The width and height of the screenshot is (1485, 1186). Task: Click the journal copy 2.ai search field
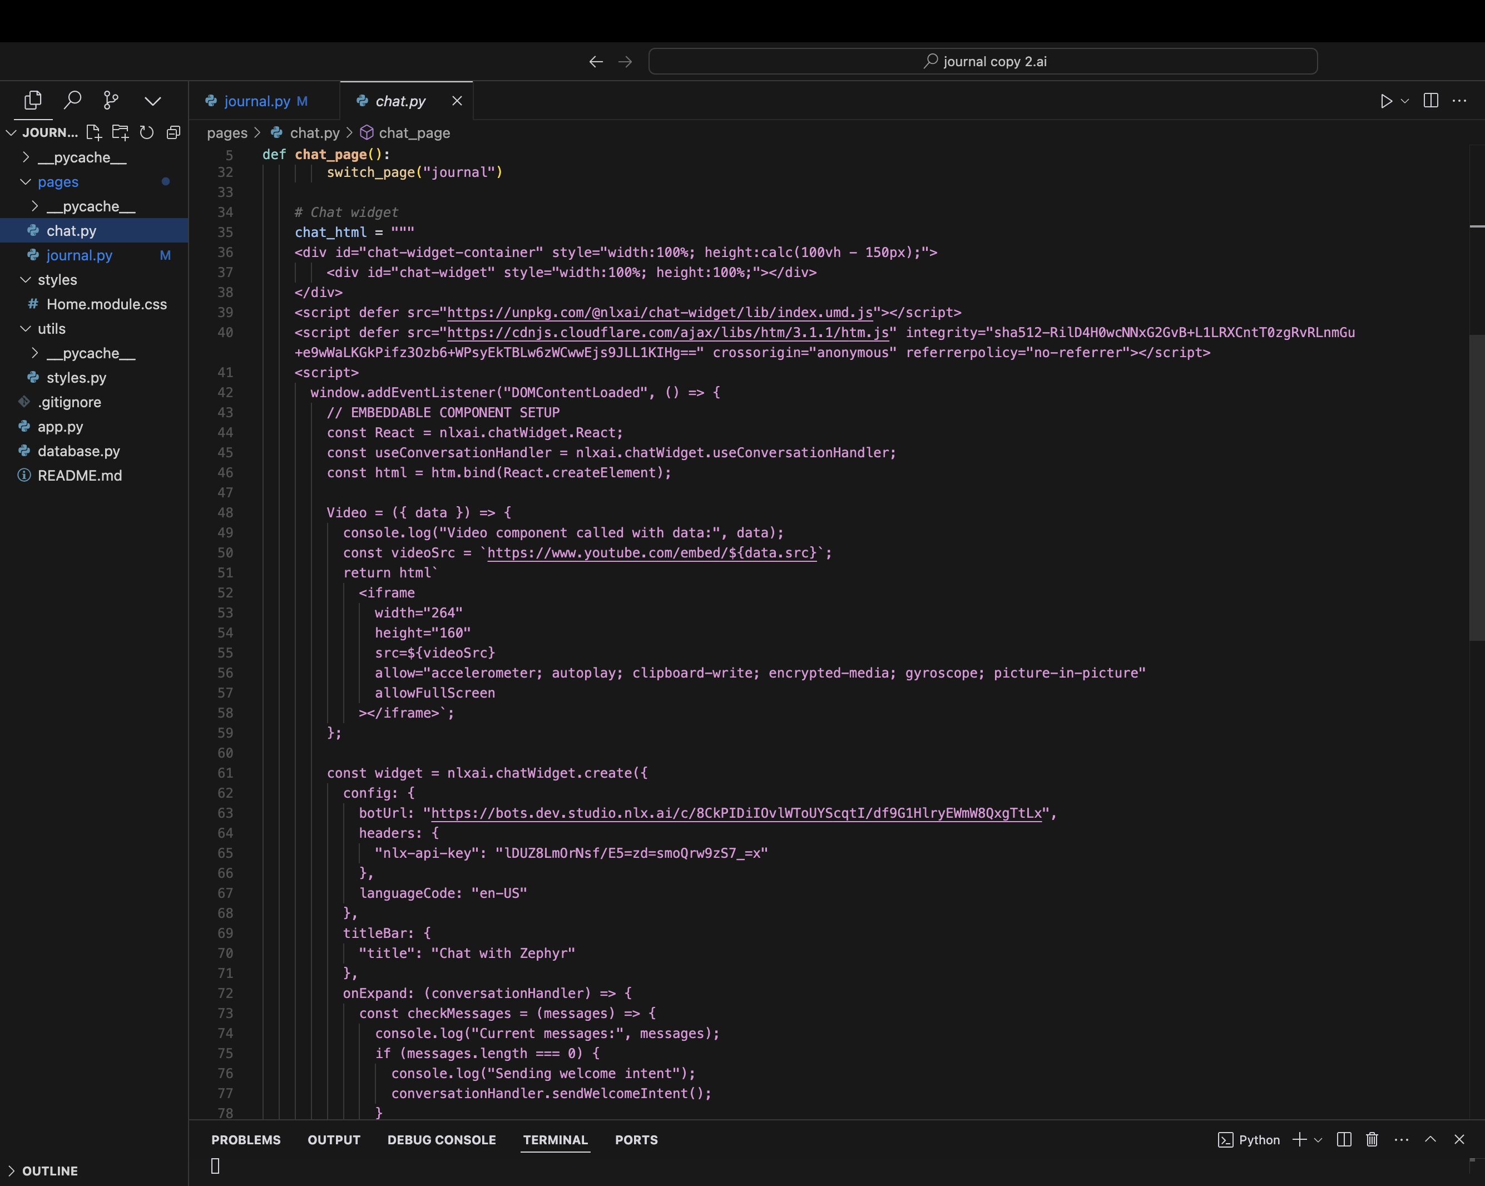[x=983, y=61]
